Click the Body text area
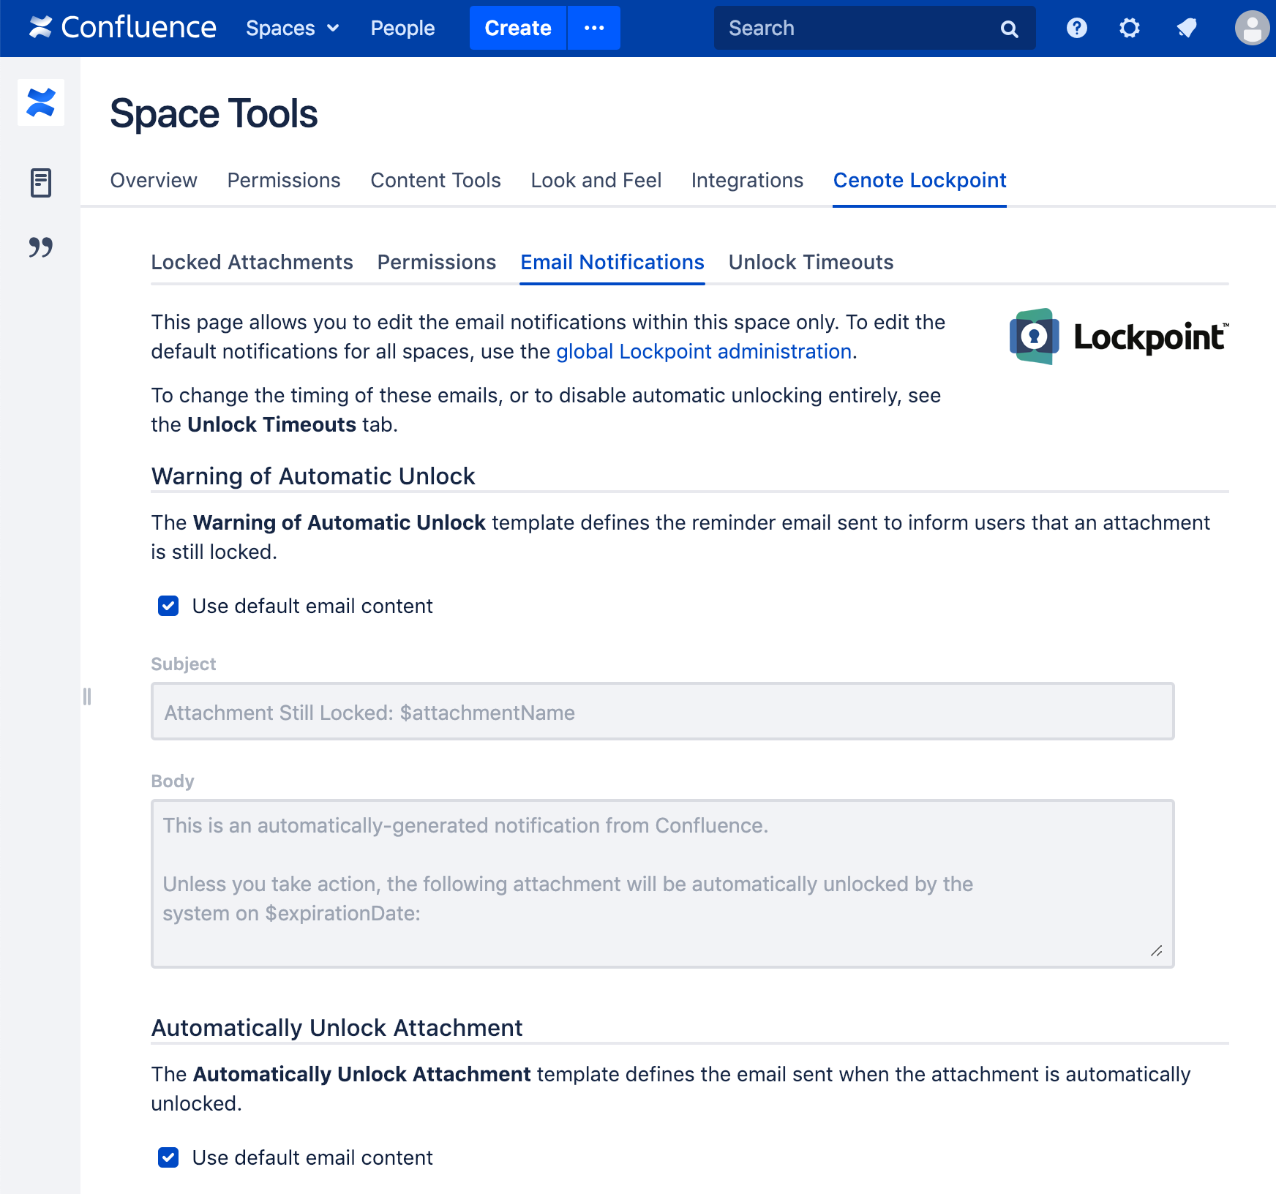 click(662, 884)
